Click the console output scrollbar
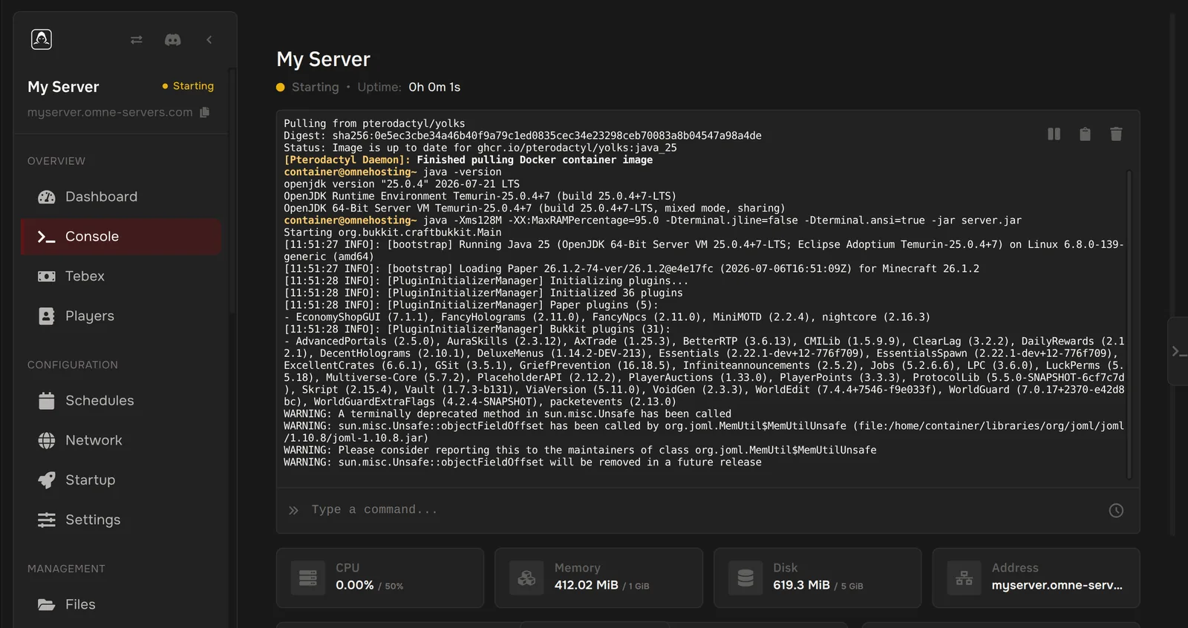The image size is (1188, 628). [x=1129, y=324]
